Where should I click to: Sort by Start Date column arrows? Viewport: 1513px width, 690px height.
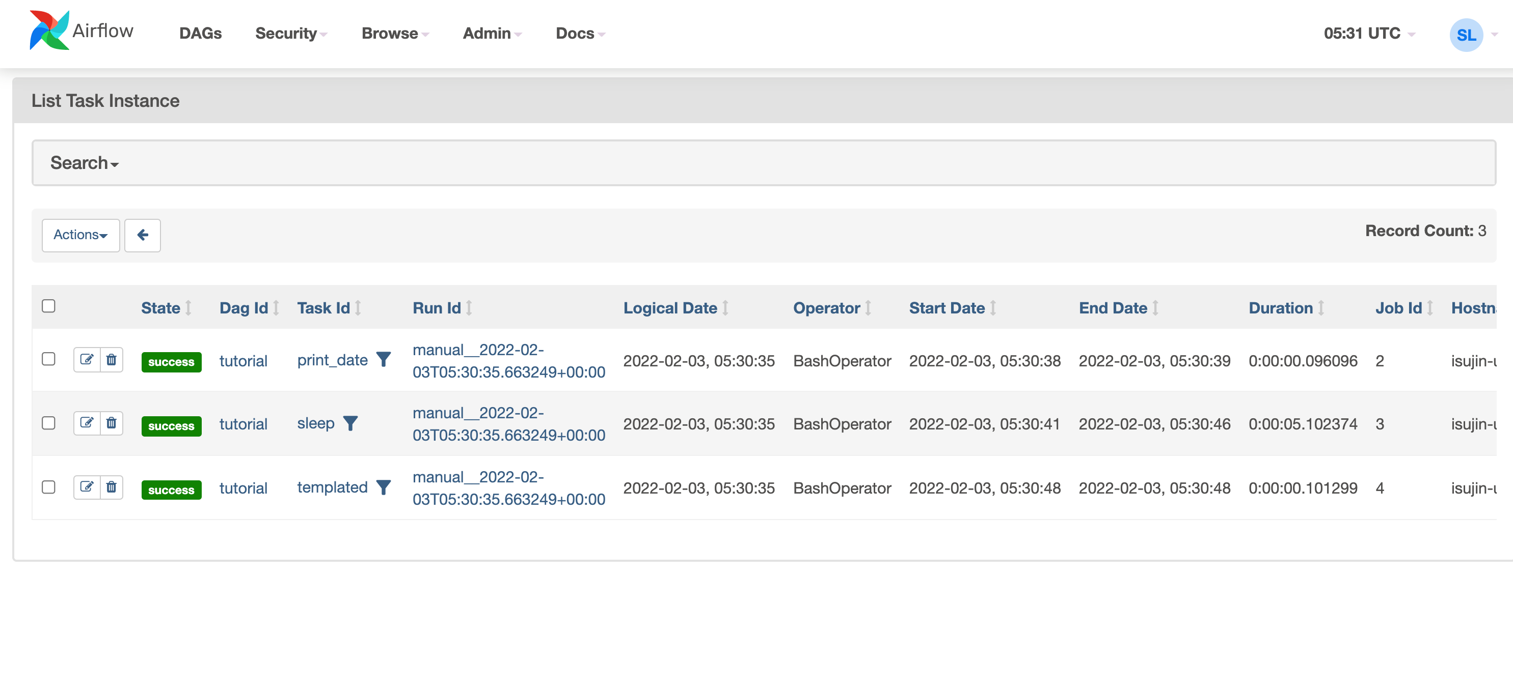[993, 308]
